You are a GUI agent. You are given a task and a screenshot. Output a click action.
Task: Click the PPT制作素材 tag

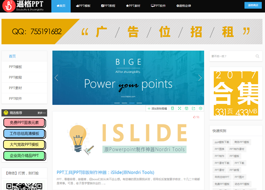click(x=237, y=149)
